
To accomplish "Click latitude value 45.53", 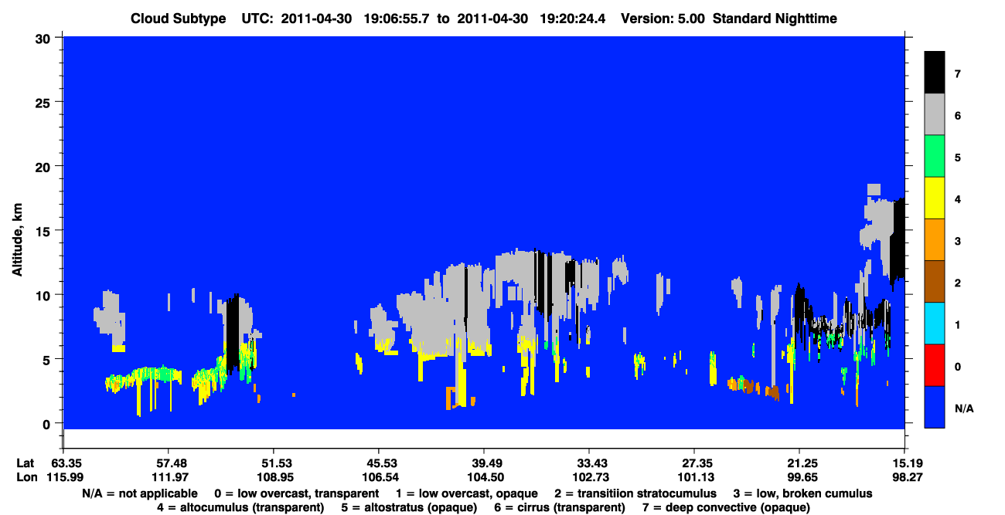I will [378, 463].
